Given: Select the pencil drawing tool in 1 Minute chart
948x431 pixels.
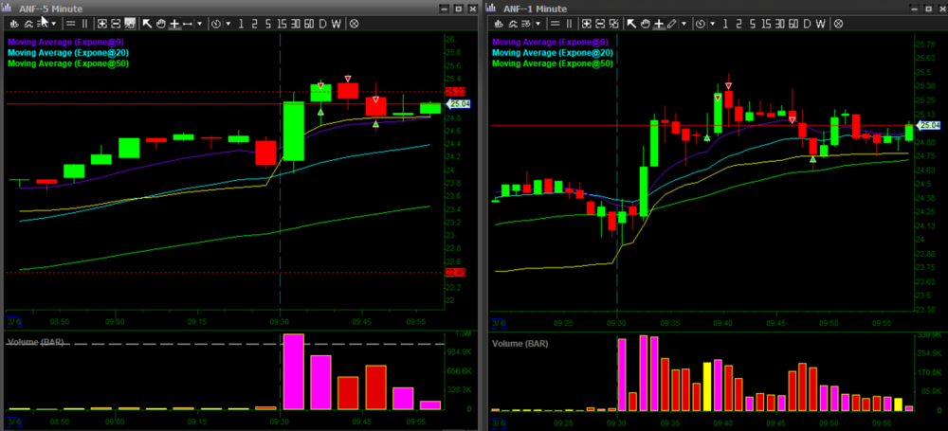Looking at the screenshot, I should coord(672,23).
